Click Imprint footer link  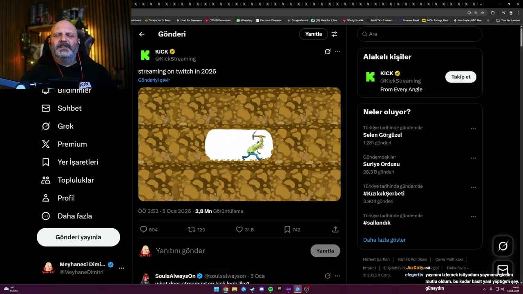369,268
